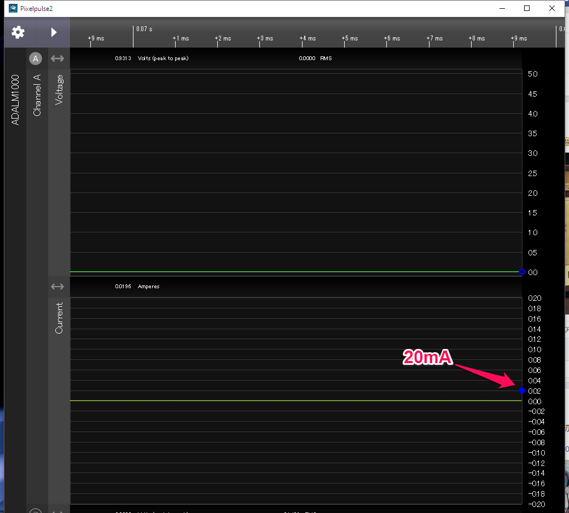Click the 0.07 s timeline marker
Viewport: 569px width, 513px height.
pyautogui.click(x=144, y=29)
